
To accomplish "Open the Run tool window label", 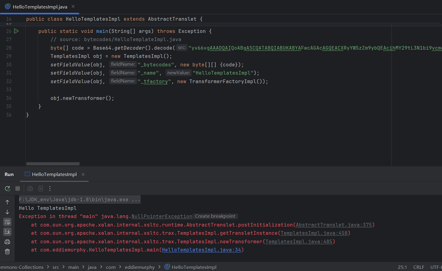I will [x=9, y=174].
